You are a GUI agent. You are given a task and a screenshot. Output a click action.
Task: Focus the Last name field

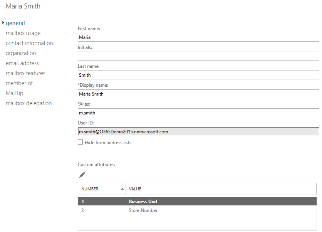coord(198,75)
